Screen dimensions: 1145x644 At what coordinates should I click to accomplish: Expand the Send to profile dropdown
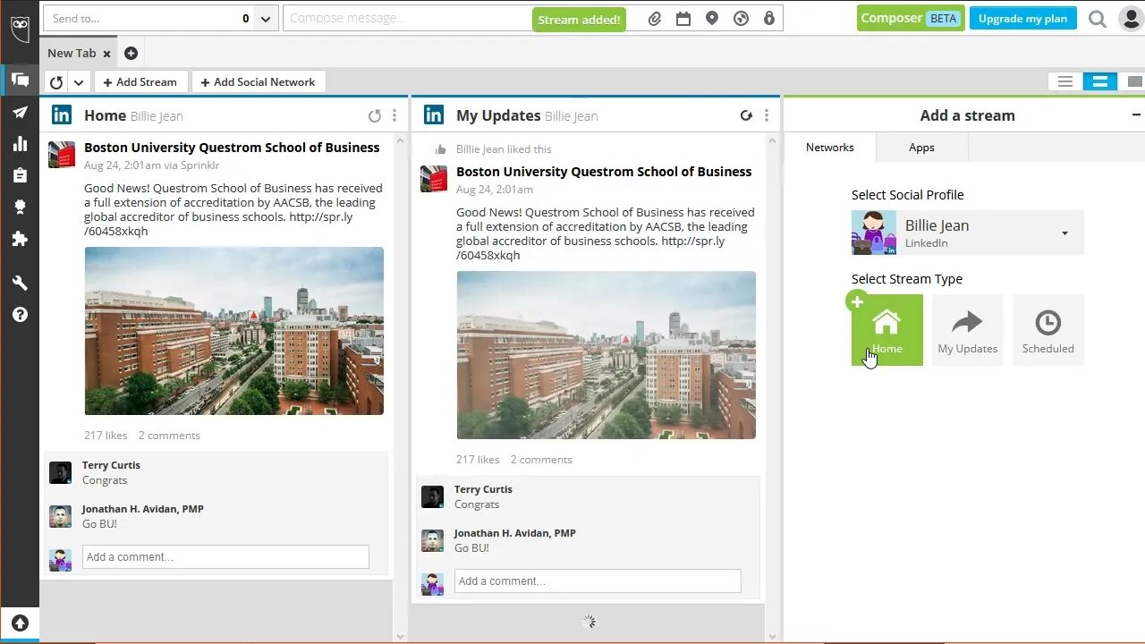point(266,19)
